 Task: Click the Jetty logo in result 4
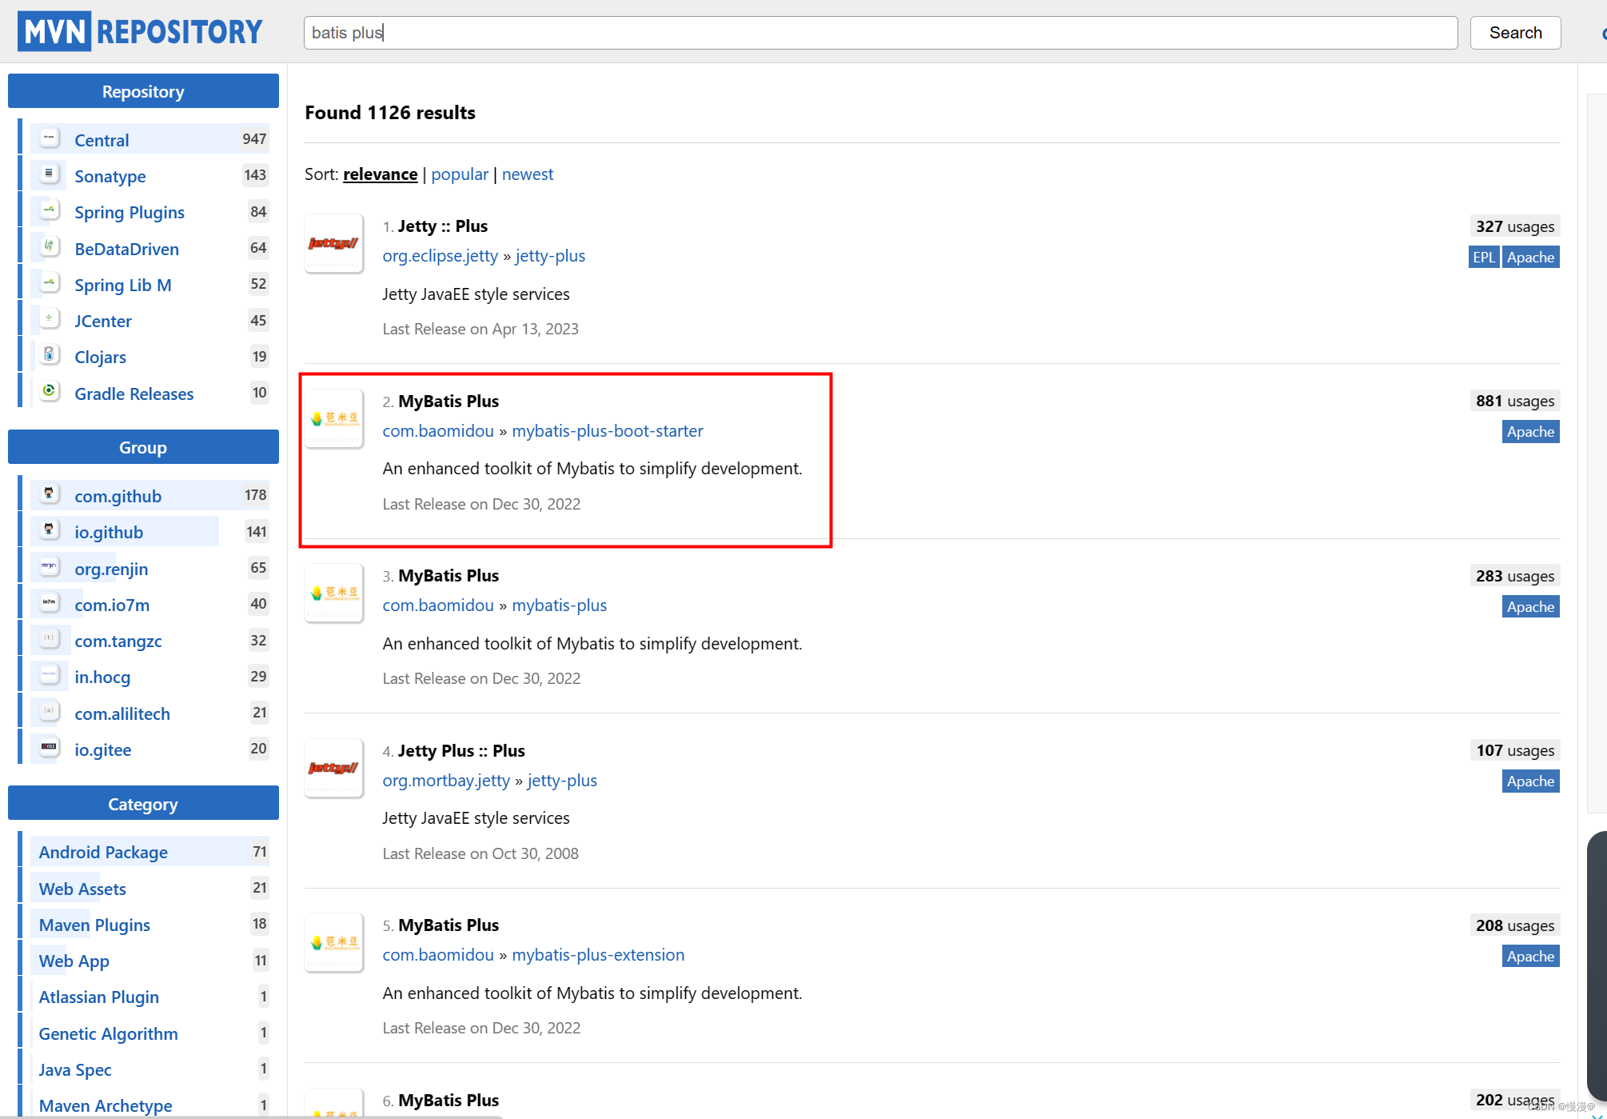[x=334, y=768]
